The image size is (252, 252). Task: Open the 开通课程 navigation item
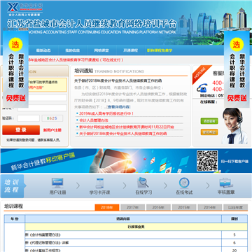(x=131, y=50)
